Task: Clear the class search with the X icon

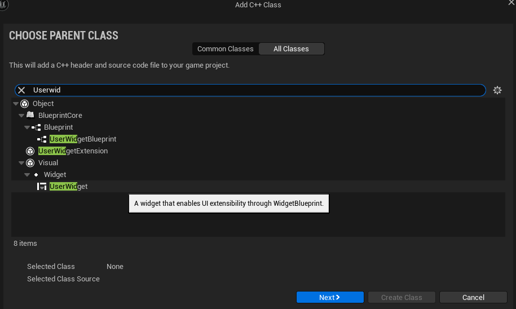Action: point(21,90)
